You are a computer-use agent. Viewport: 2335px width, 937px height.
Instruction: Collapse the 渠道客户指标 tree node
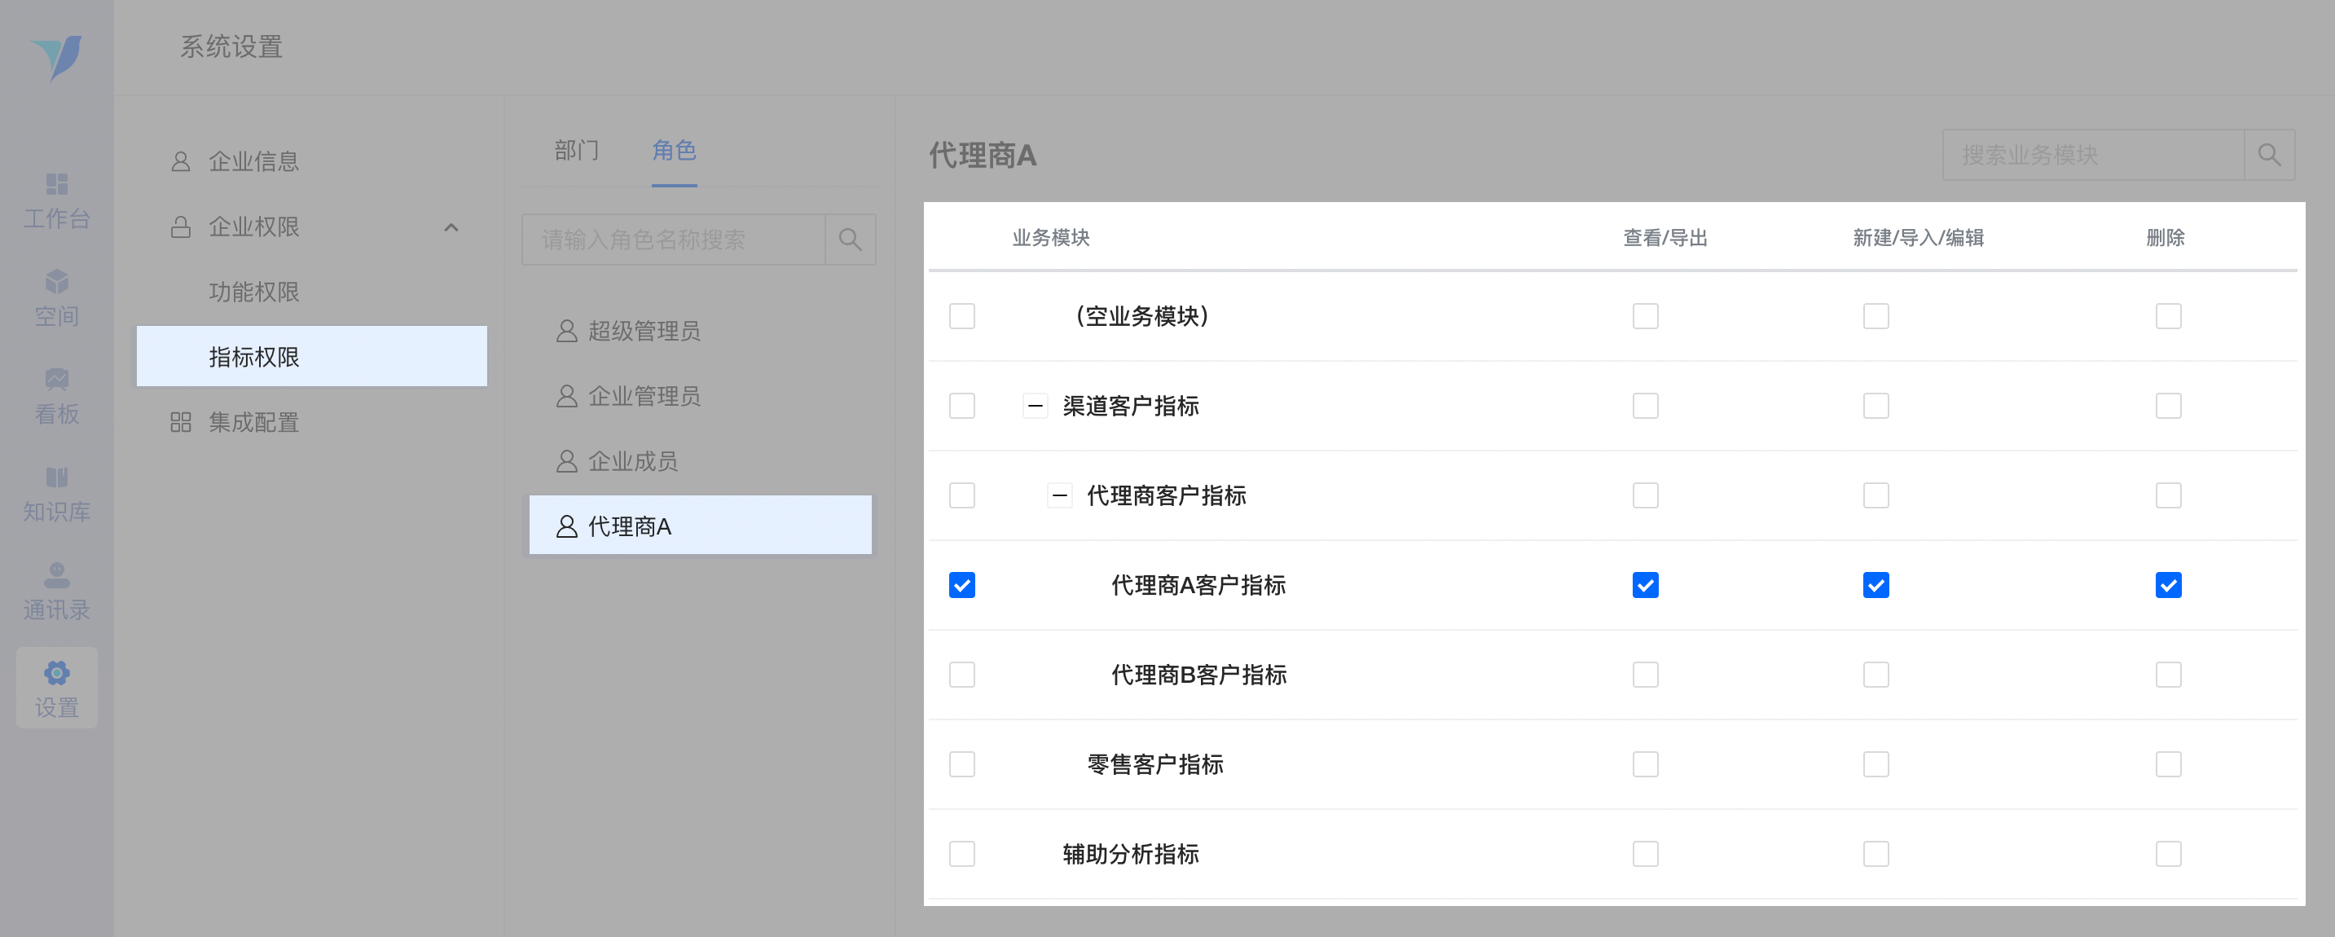point(1036,406)
